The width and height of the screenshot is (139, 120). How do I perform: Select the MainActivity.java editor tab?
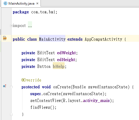point(21,3)
